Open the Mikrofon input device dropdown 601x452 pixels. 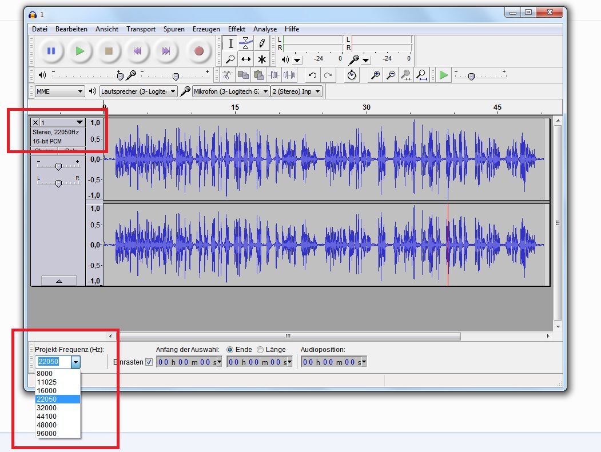[x=231, y=91]
